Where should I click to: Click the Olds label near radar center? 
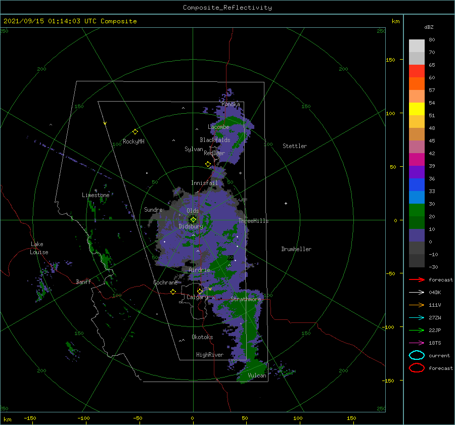(x=193, y=211)
